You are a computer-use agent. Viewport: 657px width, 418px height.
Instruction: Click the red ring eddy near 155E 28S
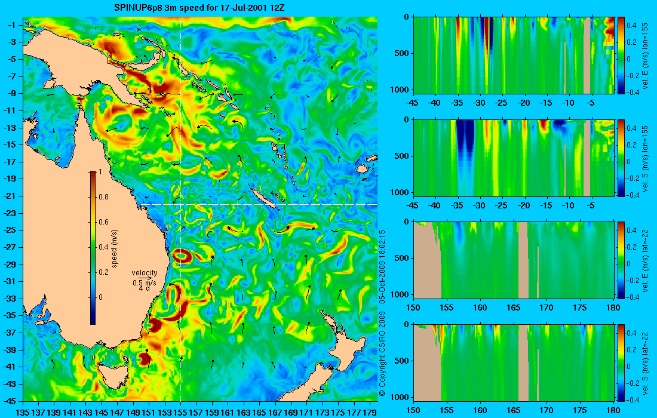point(180,256)
